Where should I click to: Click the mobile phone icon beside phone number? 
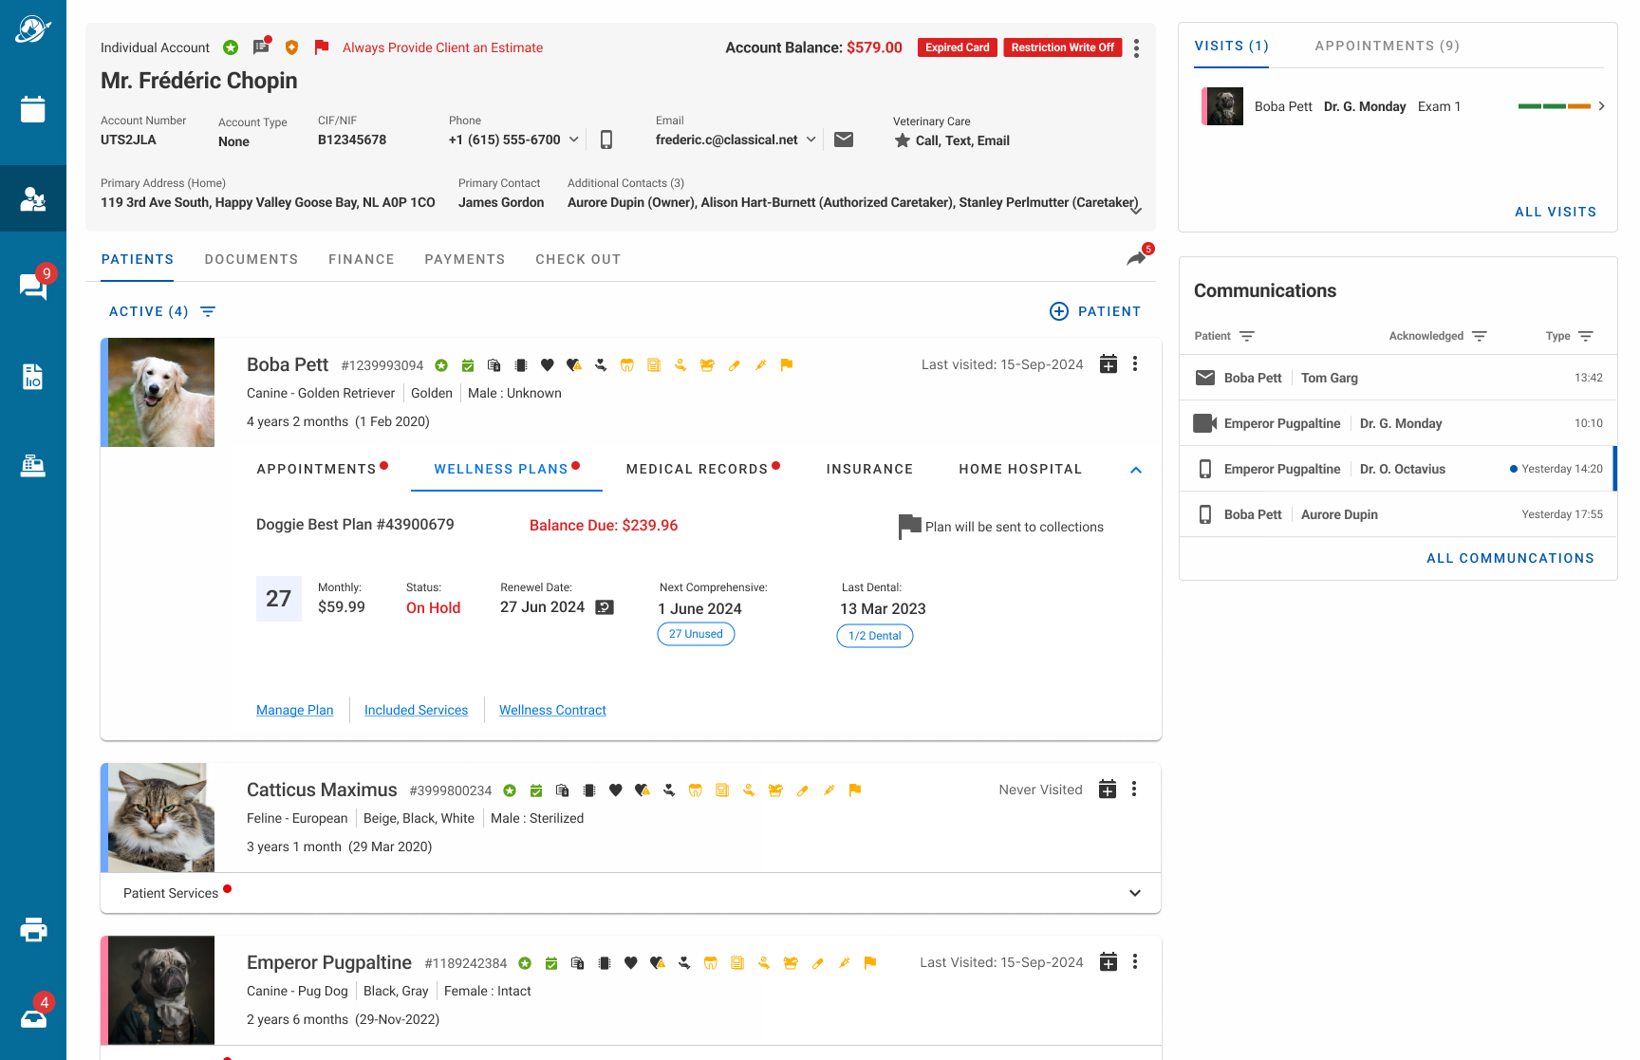(x=606, y=140)
